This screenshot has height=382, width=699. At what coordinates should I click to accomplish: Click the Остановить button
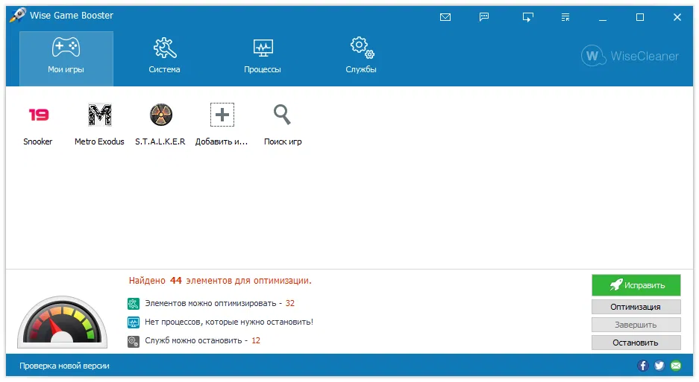[636, 343]
